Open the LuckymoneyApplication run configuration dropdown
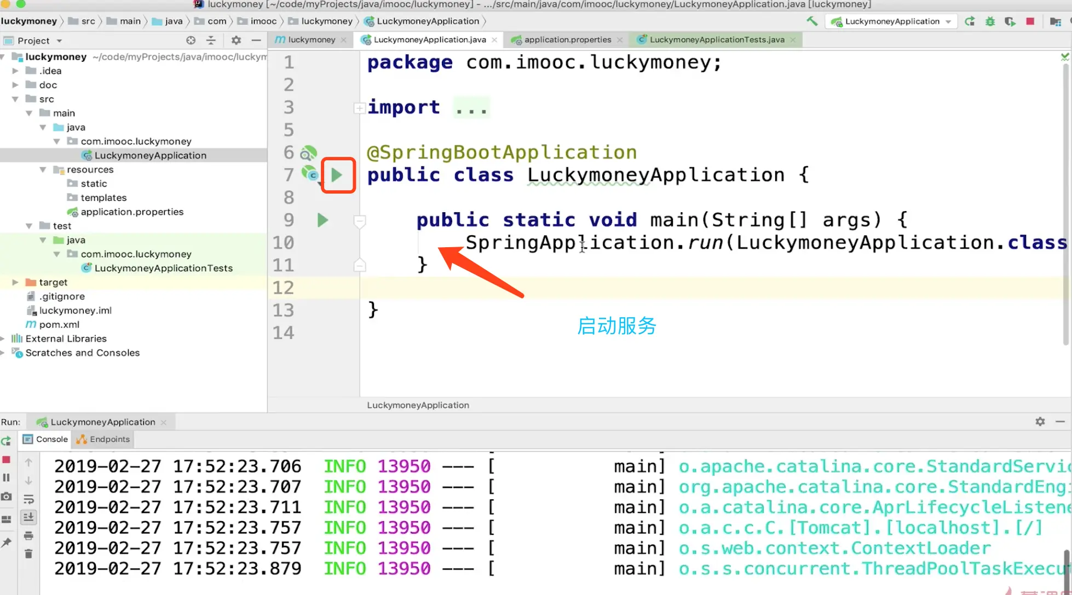Screen dimensions: 1072x595 [892, 21]
